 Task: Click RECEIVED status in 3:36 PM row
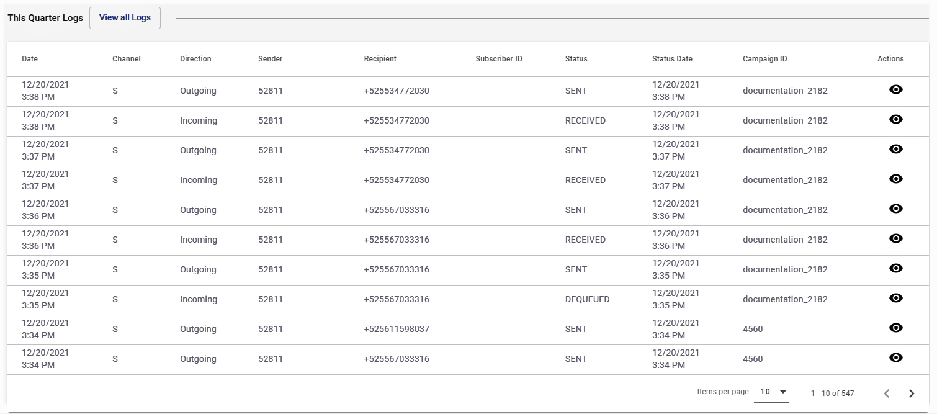point(585,240)
